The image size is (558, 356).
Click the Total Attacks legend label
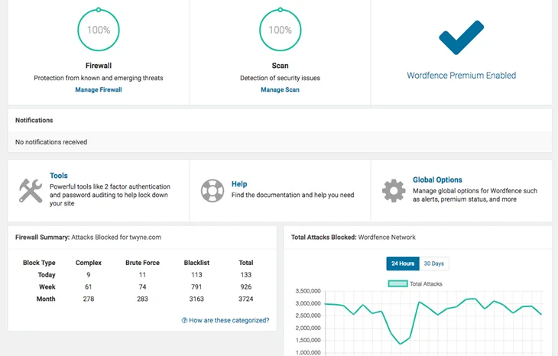click(426, 283)
